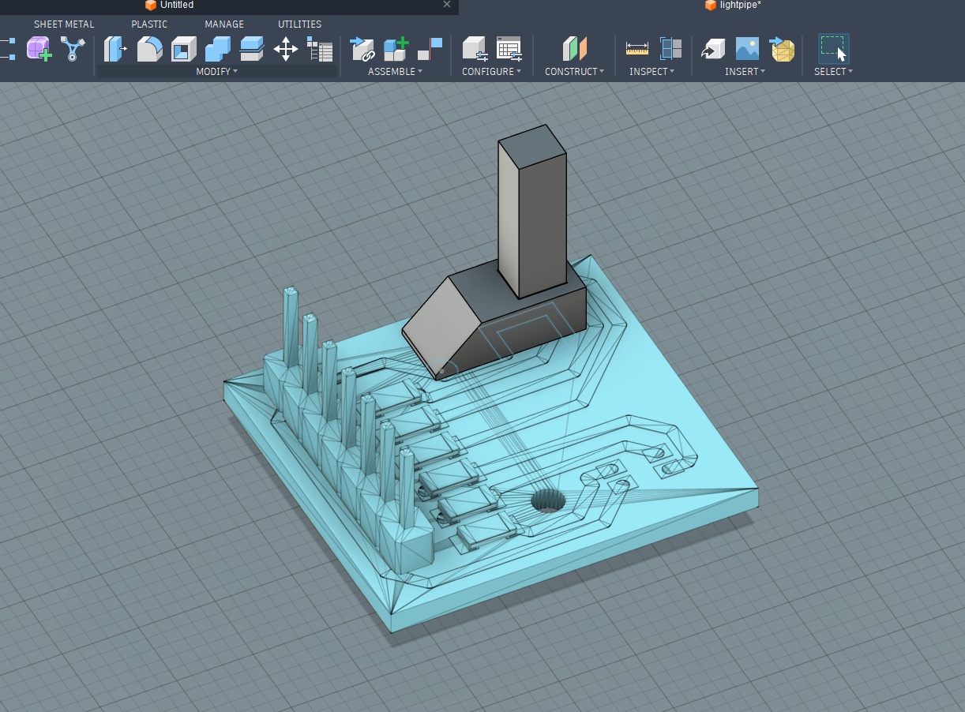The height and width of the screenshot is (712, 965).
Task: Activate the Combine tool
Action: [216, 49]
